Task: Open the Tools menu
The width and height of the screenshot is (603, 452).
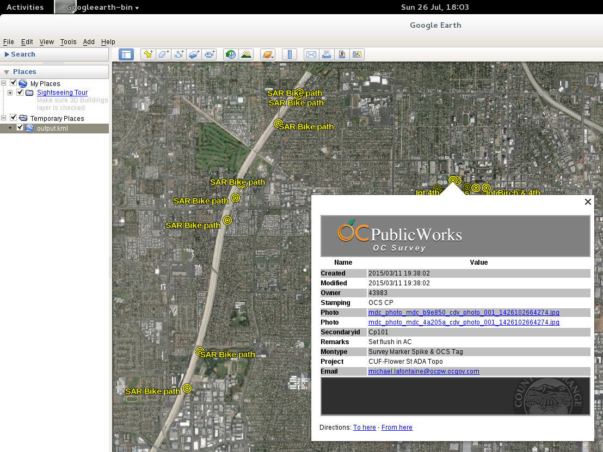Action: click(68, 42)
